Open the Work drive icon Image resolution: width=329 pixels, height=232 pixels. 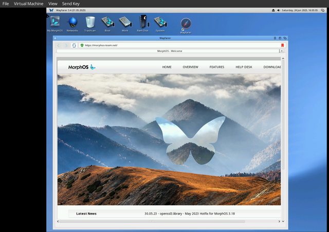click(125, 24)
